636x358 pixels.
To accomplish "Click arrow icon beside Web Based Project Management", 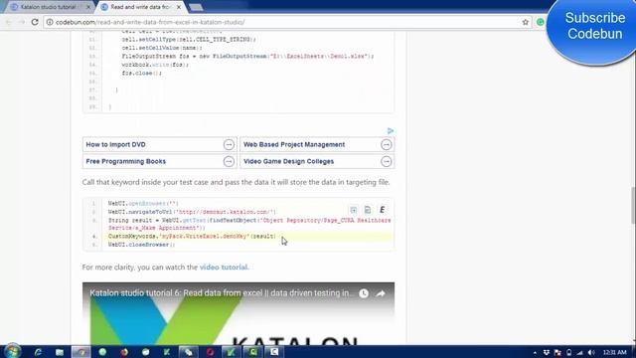I will (x=387, y=144).
